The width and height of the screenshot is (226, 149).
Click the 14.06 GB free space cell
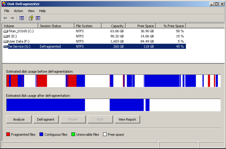click(x=147, y=36)
